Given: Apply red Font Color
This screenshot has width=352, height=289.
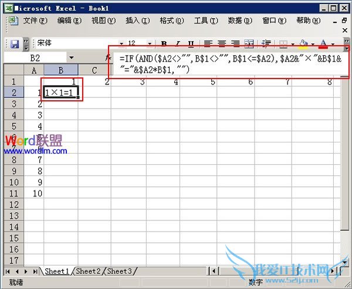Looking at the screenshot, I should click(x=323, y=43).
